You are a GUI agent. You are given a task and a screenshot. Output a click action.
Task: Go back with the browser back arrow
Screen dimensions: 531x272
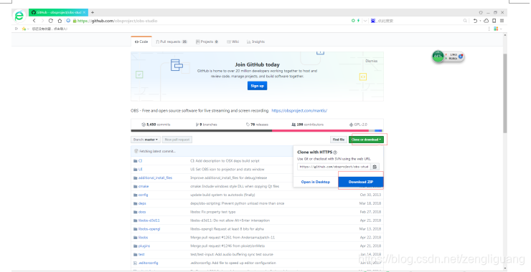coord(34,21)
